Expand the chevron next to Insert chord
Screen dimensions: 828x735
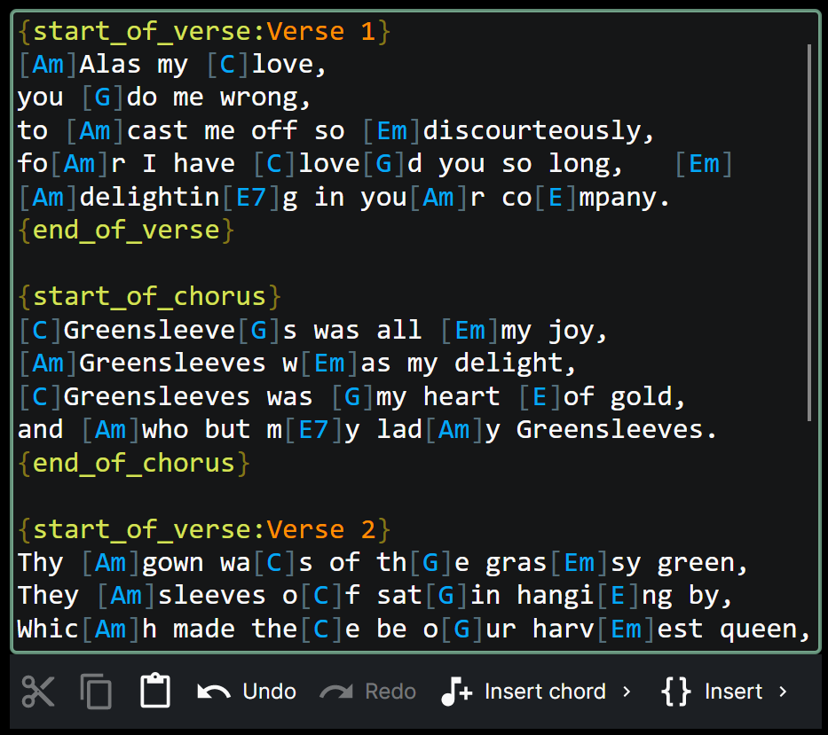pyautogui.click(x=627, y=692)
